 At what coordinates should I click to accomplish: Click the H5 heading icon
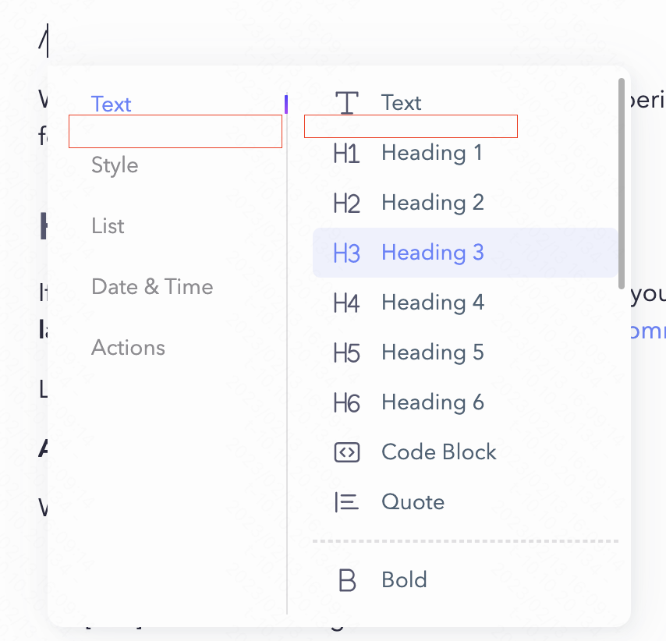click(346, 352)
